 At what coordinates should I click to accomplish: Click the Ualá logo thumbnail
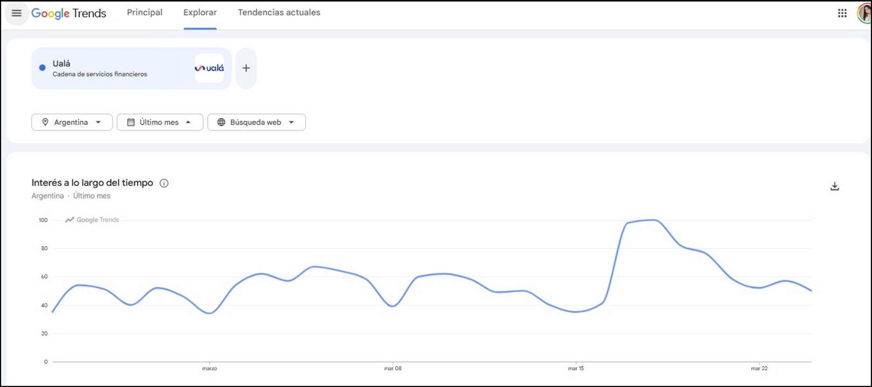coord(209,68)
